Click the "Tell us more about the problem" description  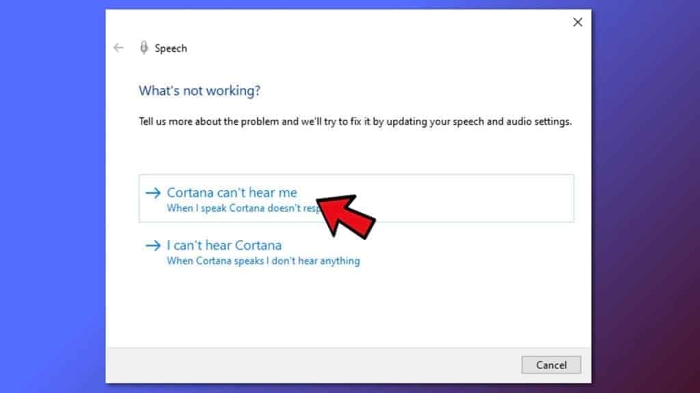[355, 121]
